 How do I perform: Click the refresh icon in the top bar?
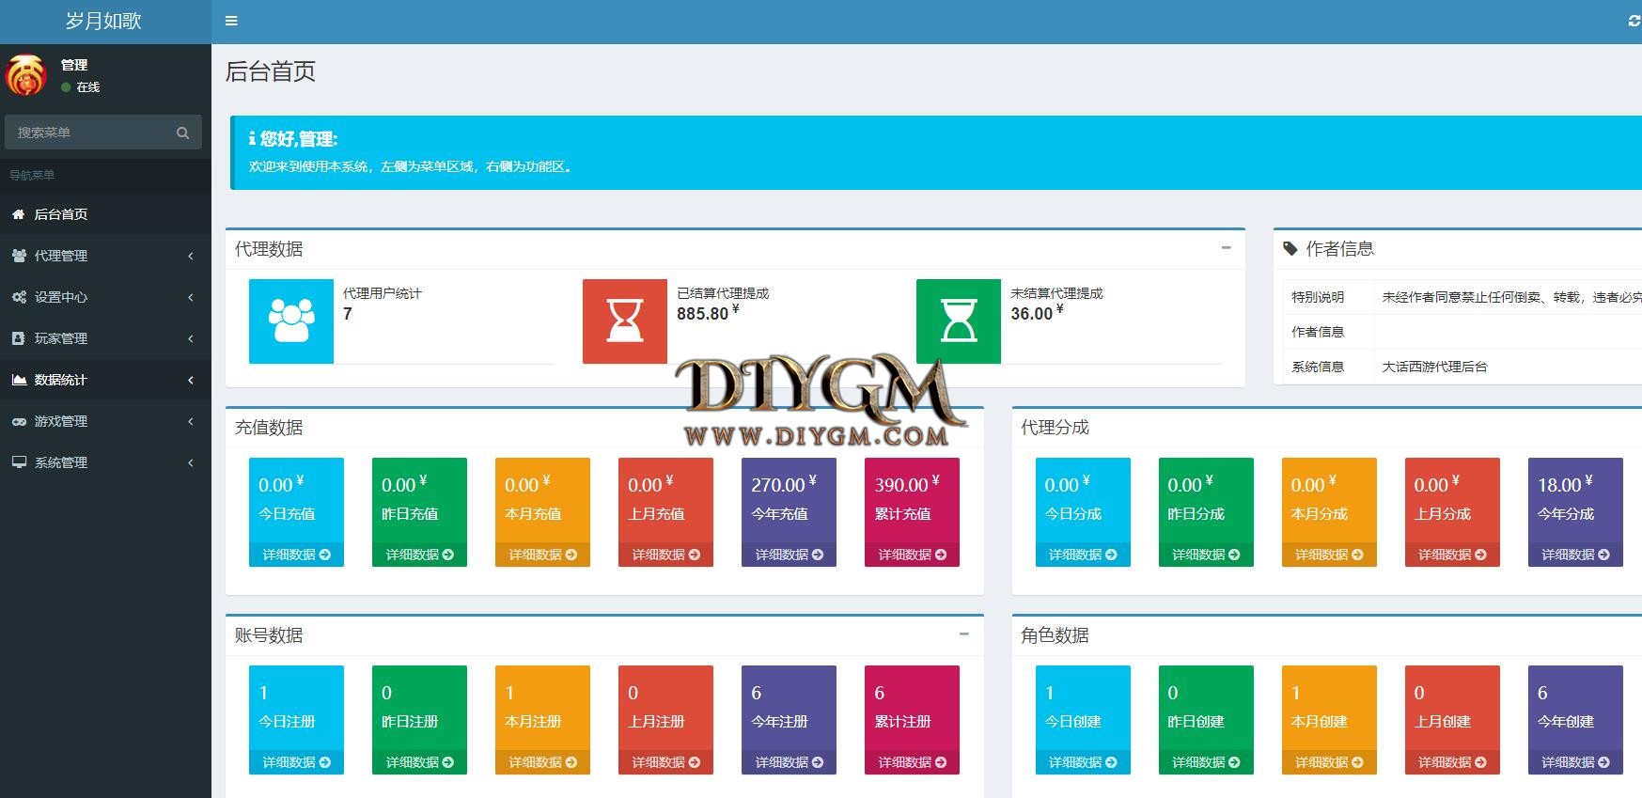tap(1634, 21)
